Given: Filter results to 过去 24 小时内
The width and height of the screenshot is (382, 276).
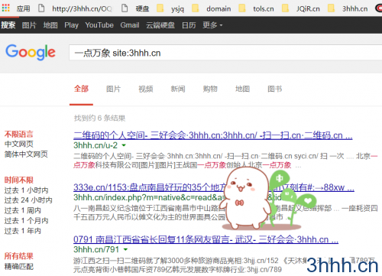Looking at the screenshot, I should pos(28,200).
